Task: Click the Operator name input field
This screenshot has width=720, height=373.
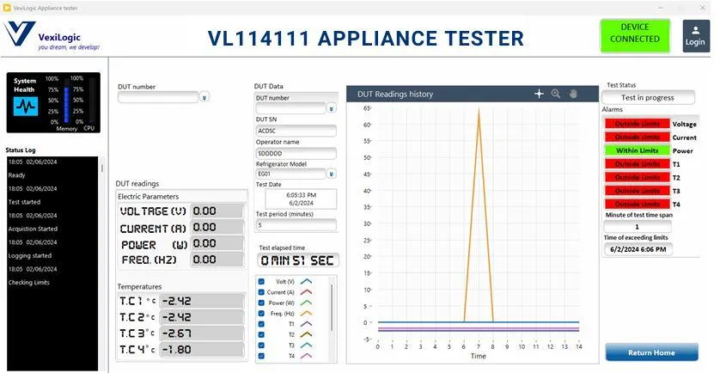Action: click(296, 153)
